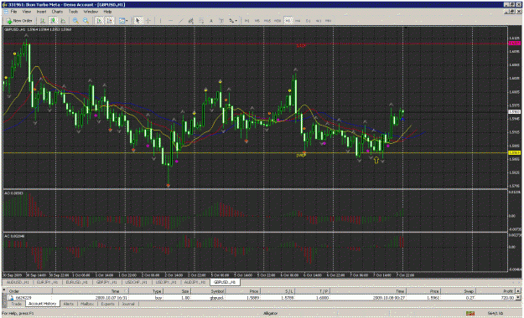This screenshot has height=318, width=524.
Task: Click the application icon in File menu row
Action: (6, 12)
